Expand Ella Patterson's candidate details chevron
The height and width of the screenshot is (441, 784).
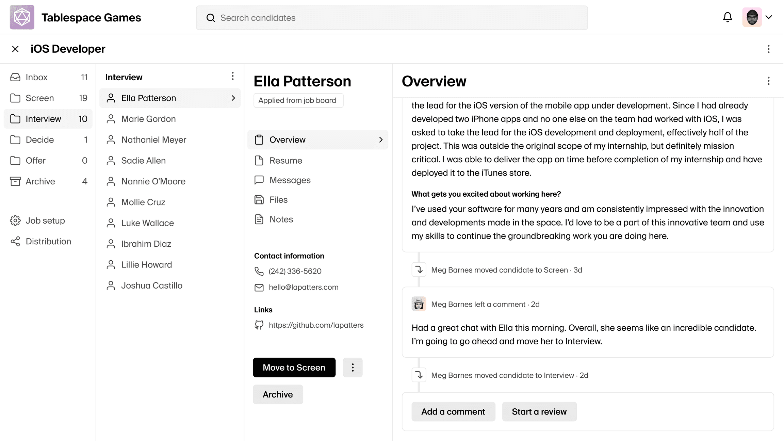pyautogui.click(x=233, y=98)
